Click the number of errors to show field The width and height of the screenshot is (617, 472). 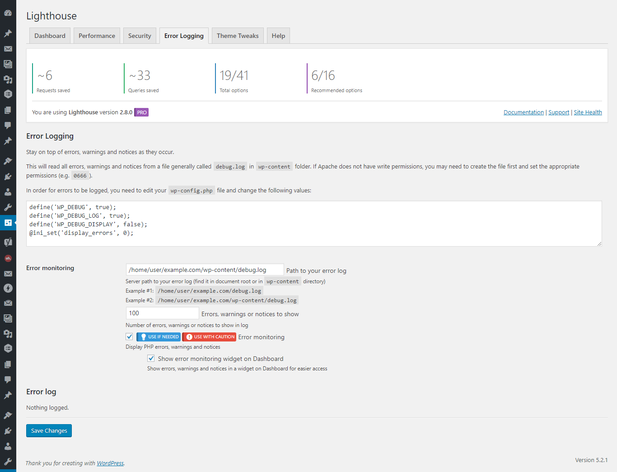click(x=162, y=313)
